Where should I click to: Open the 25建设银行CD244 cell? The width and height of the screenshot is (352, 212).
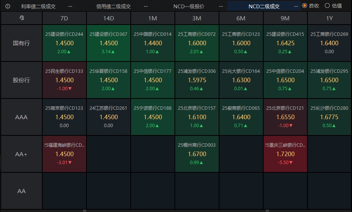tap(64, 43)
